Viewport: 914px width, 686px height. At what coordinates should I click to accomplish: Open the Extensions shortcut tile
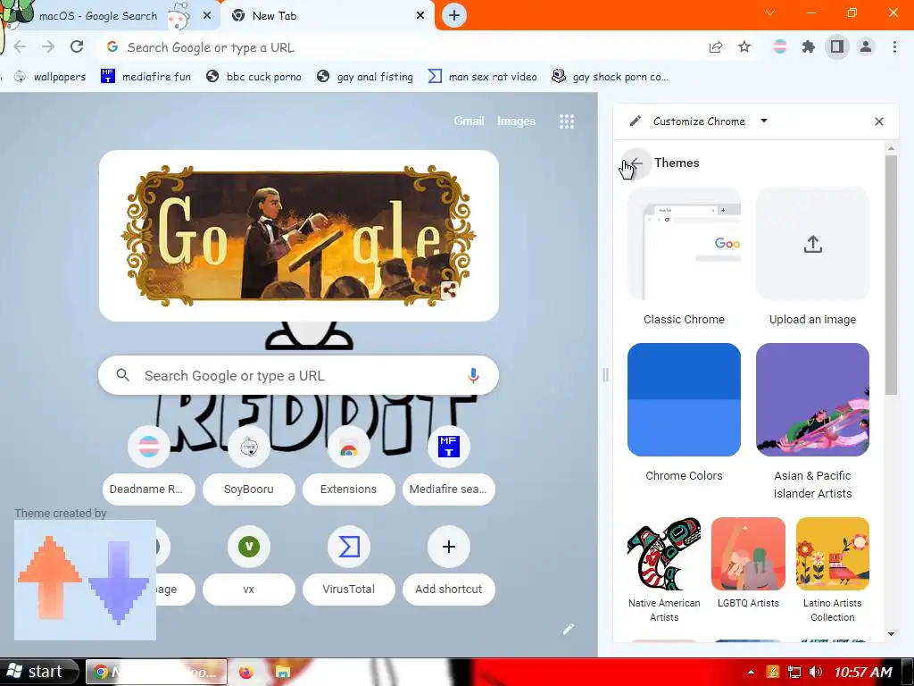coord(349,465)
